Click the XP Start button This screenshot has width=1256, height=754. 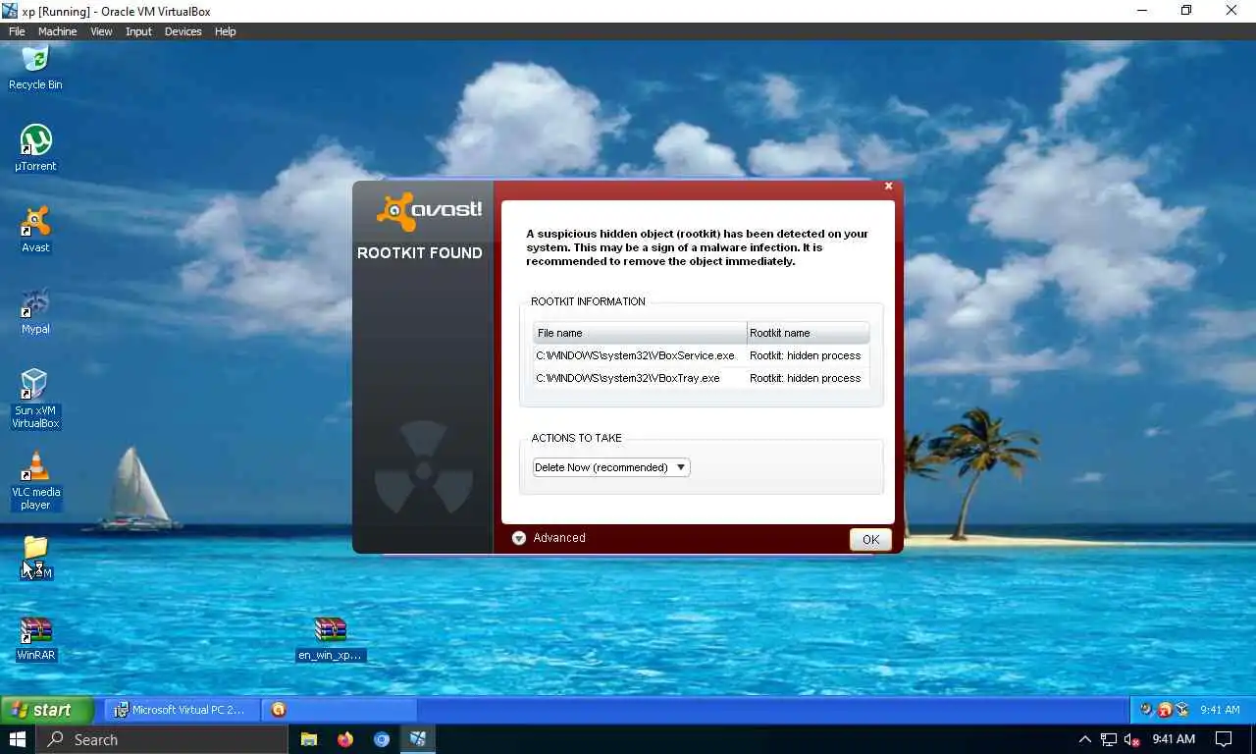[47, 710]
